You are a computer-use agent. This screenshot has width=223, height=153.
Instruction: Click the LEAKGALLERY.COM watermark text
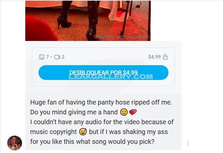pos(111,77)
